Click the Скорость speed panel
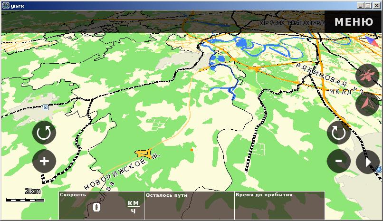The image size is (383, 221). tap(101, 205)
